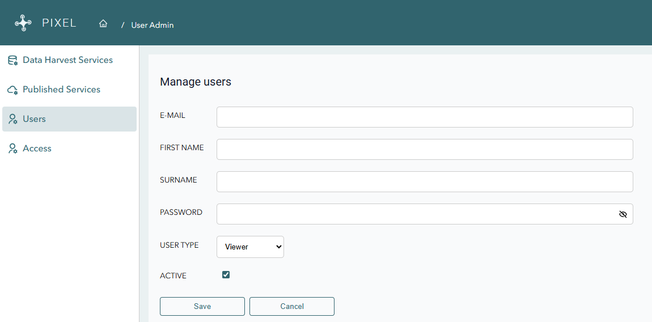Focus the Surname input field

tap(424, 181)
